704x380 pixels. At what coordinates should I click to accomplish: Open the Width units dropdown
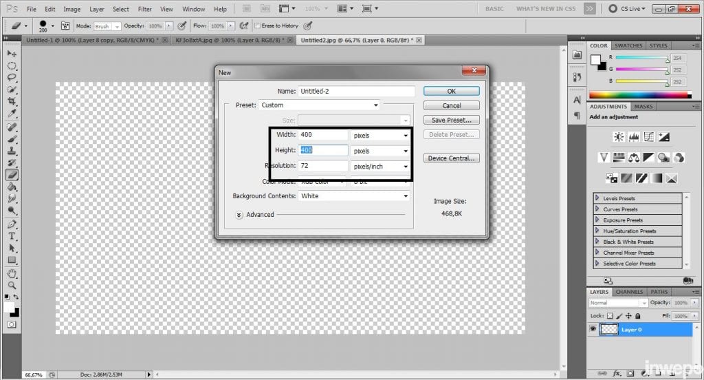380,136
